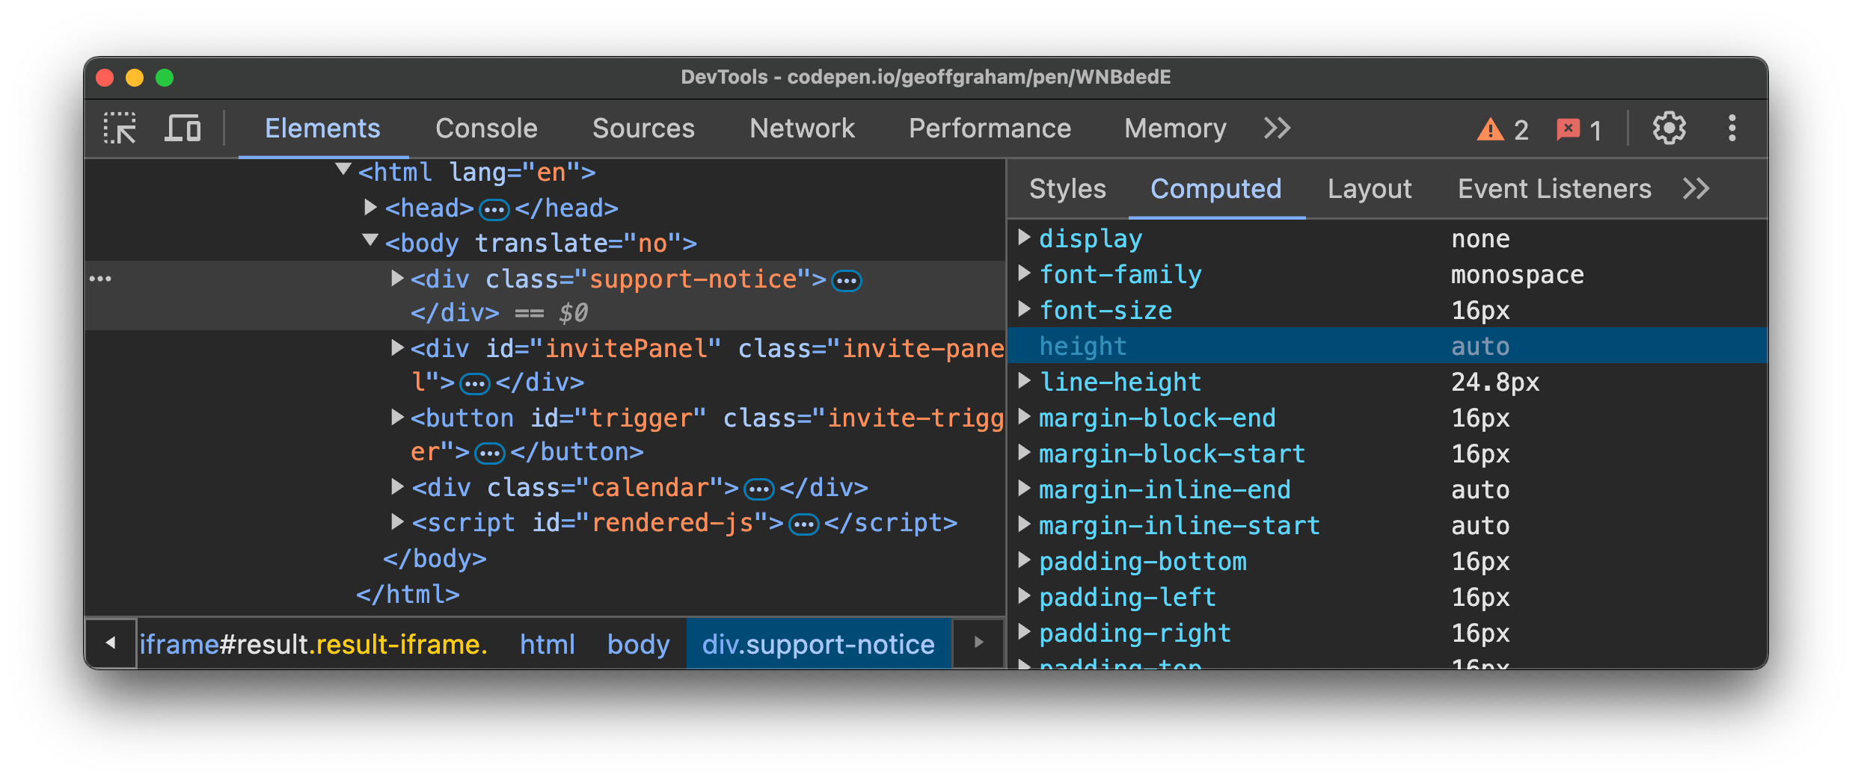Toggle the device toolbar
1852x780 pixels.
coord(181,128)
